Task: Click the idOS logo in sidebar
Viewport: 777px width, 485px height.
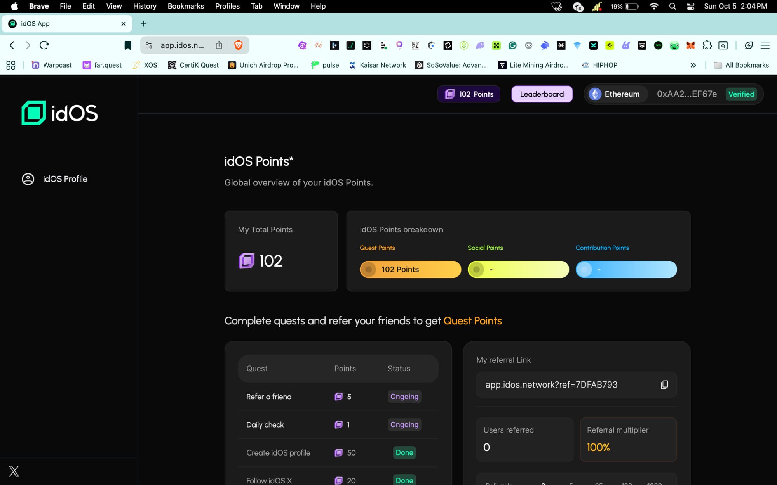Action: (59, 113)
